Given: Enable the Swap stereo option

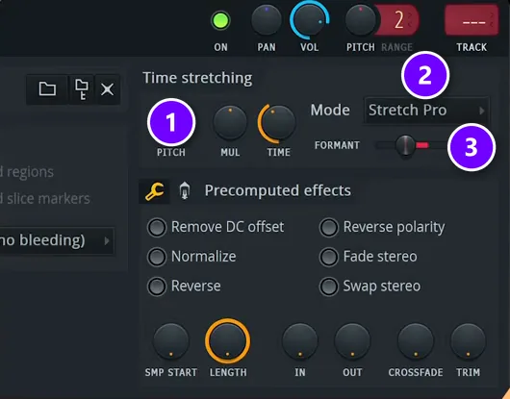Looking at the screenshot, I should point(329,287).
